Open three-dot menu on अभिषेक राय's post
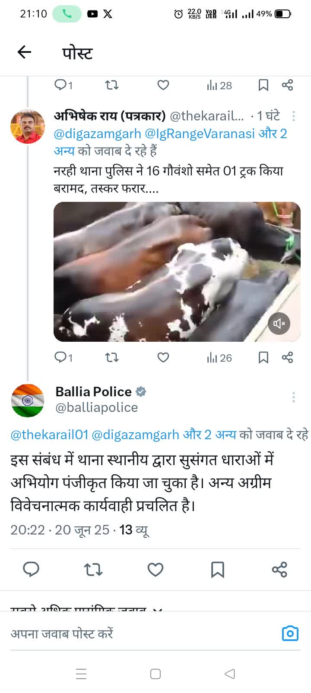 [x=294, y=116]
